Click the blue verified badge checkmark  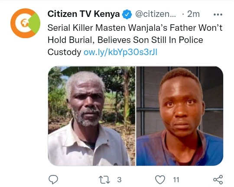click(x=127, y=14)
